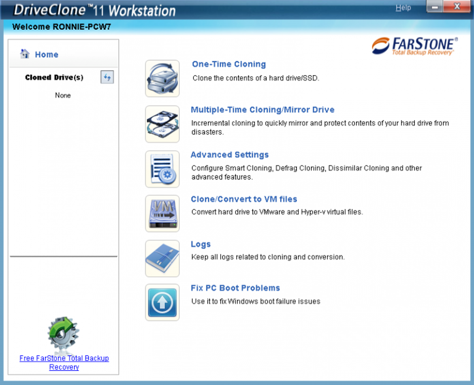Click the Fix PC Boot arrow icon
Screen dimensions: 474x385
(x=162, y=303)
